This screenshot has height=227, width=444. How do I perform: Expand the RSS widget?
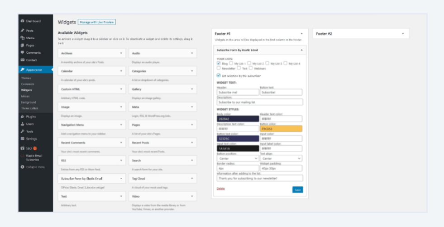[121, 160]
